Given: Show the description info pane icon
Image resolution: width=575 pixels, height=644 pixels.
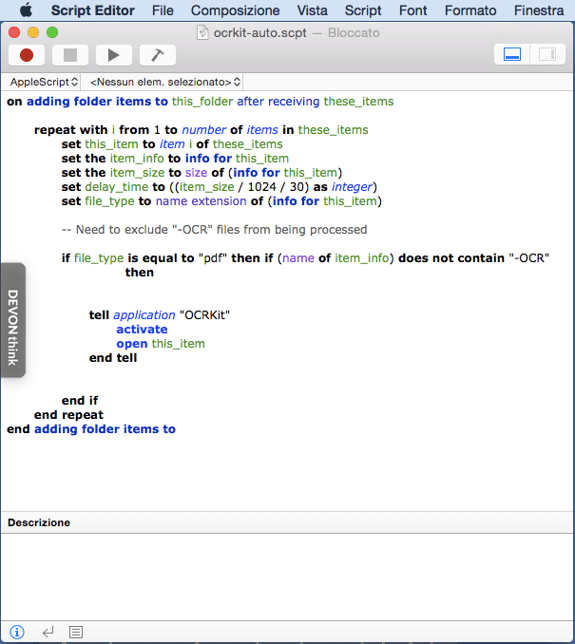Looking at the screenshot, I should (17, 632).
